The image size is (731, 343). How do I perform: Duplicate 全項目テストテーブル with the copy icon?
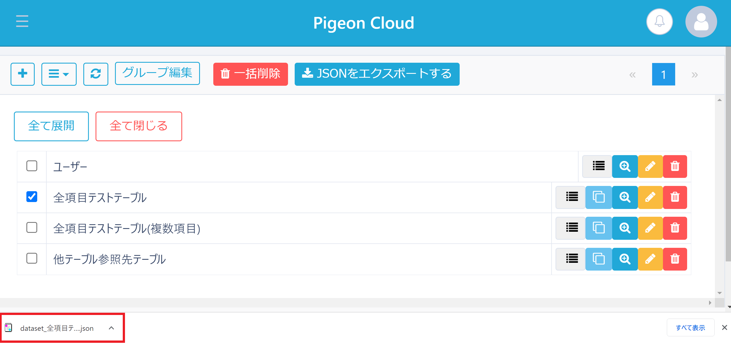coord(598,197)
